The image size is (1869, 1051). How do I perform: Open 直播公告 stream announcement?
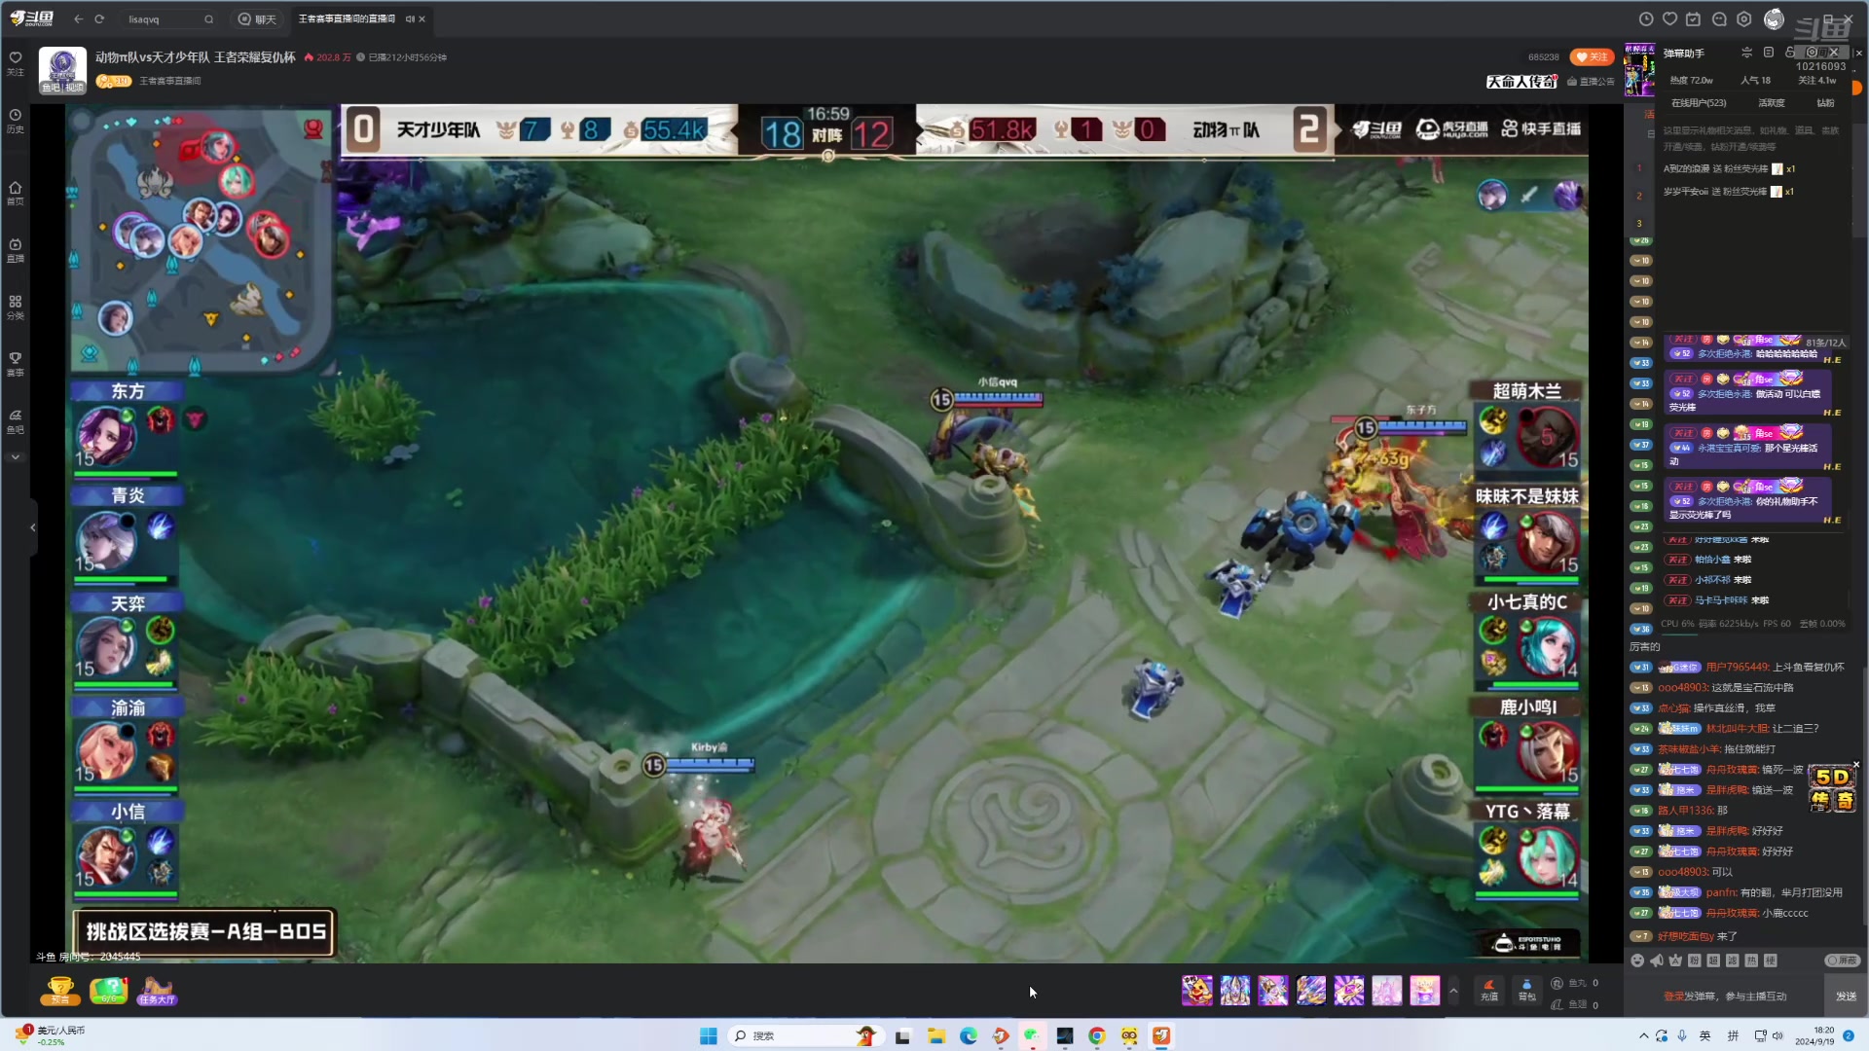click(x=1591, y=82)
